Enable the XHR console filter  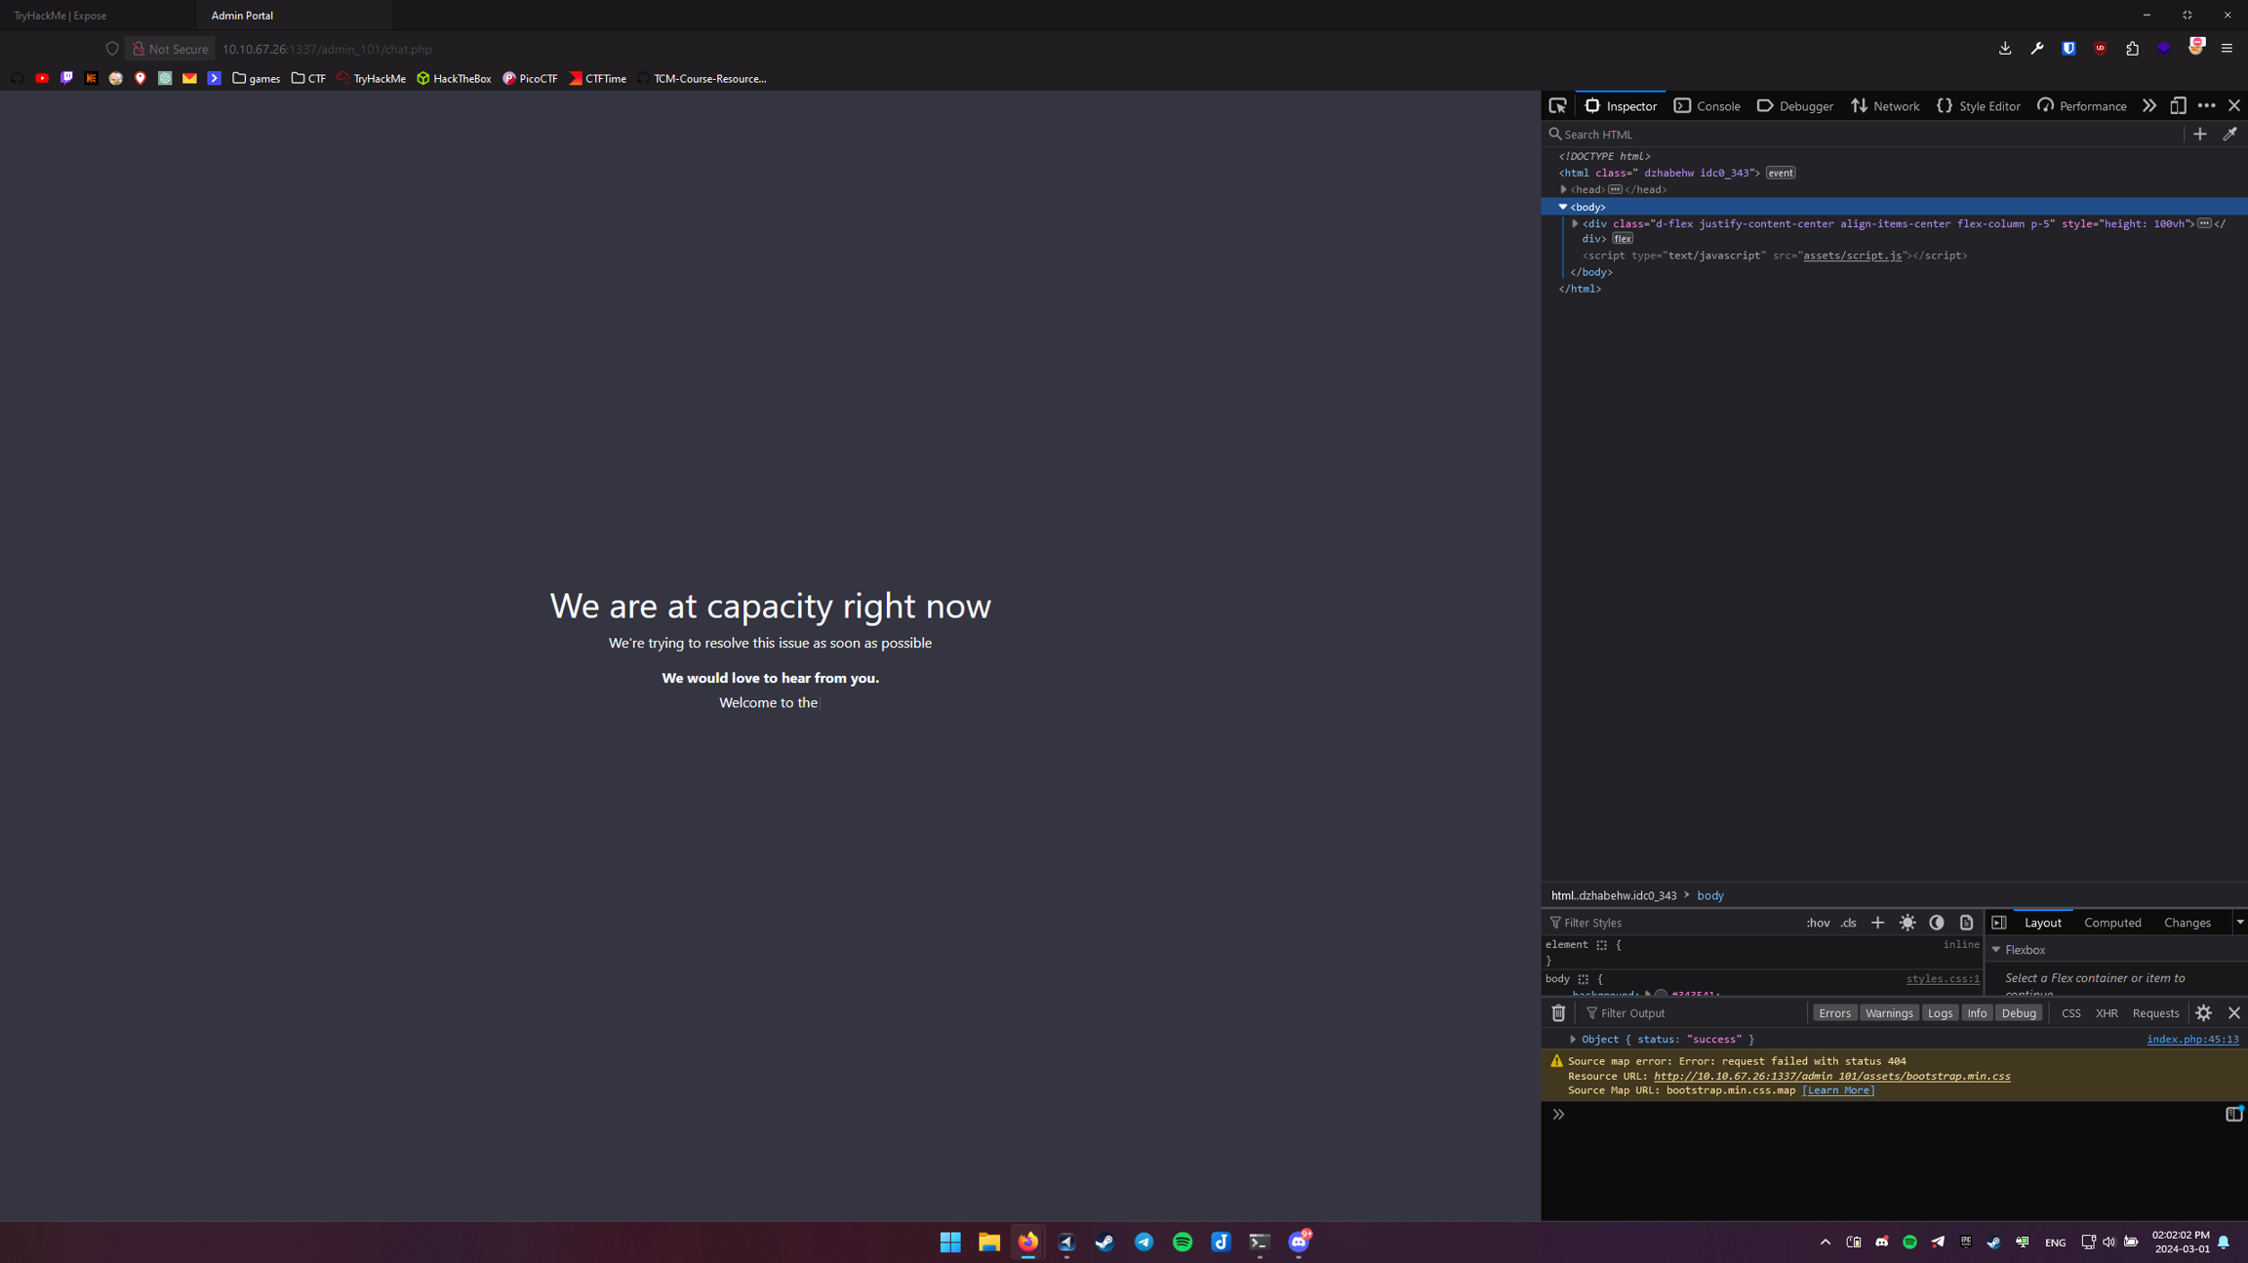(x=2107, y=1013)
